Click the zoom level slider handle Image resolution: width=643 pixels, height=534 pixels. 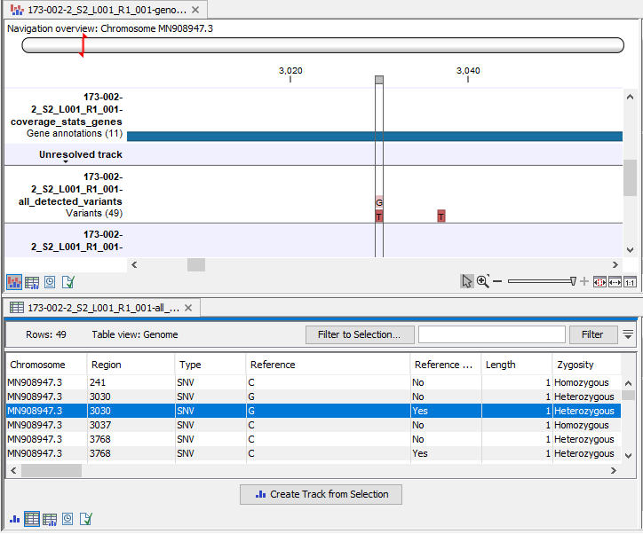pyautogui.click(x=573, y=281)
